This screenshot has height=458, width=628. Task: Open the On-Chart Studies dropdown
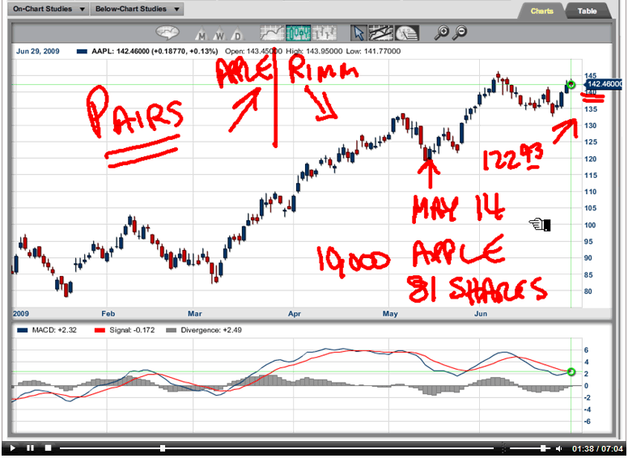(x=49, y=9)
